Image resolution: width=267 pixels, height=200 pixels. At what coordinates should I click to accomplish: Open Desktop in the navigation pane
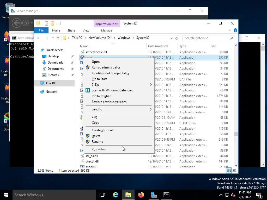(53, 56)
